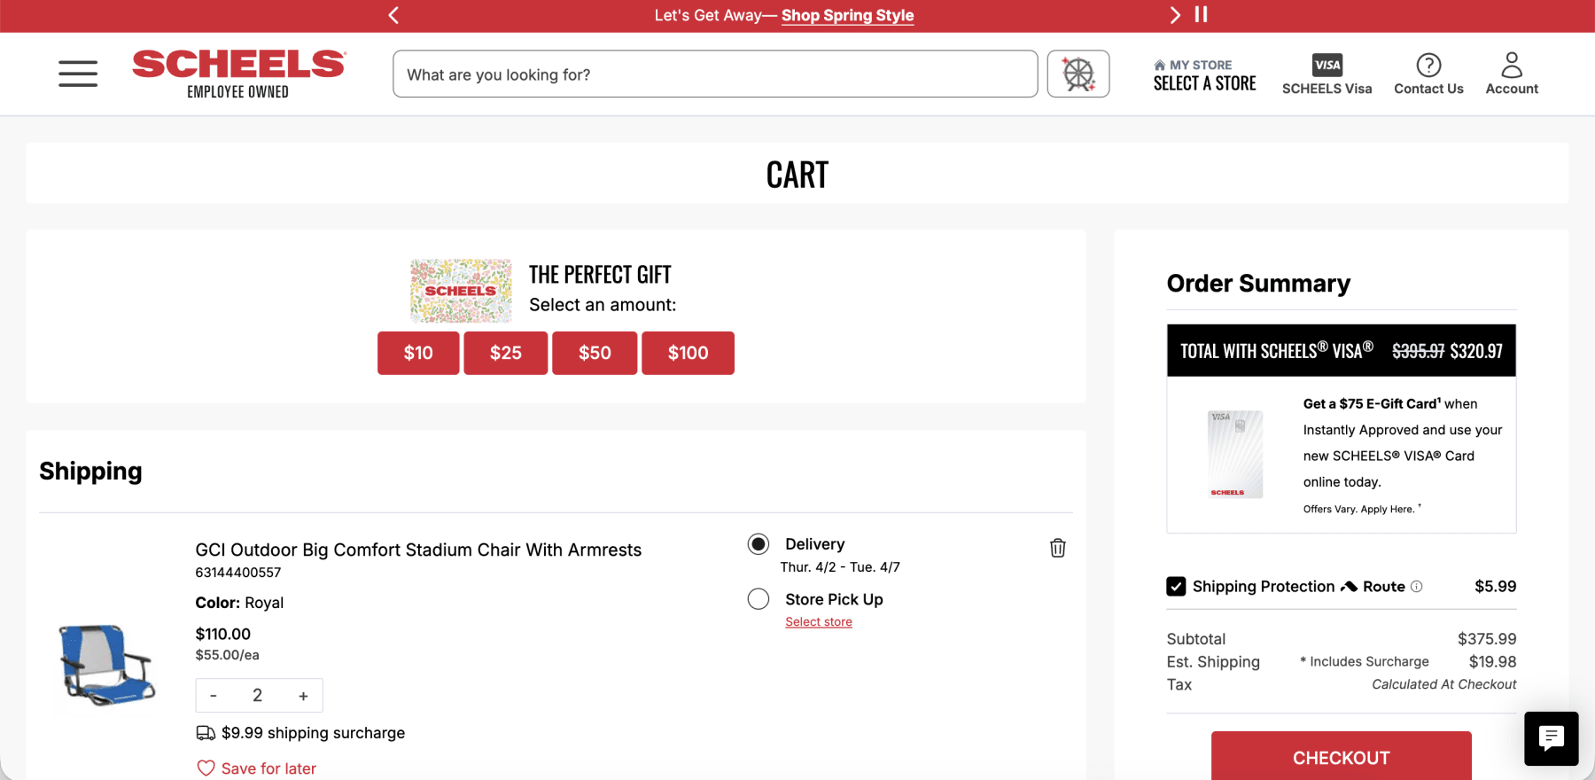1595x780 pixels.
Task: Select the $25 gift card amount
Action: [506, 353]
